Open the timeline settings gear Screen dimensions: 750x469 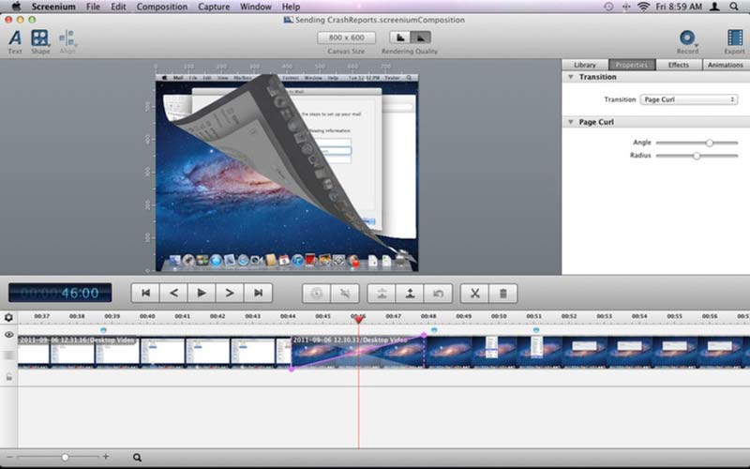(x=9, y=318)
